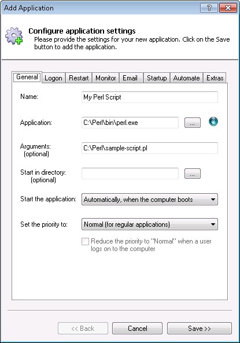This screenshot has width=240, height=343.
Task: Expand the Start the application dropdown
Action: (150, 200)
